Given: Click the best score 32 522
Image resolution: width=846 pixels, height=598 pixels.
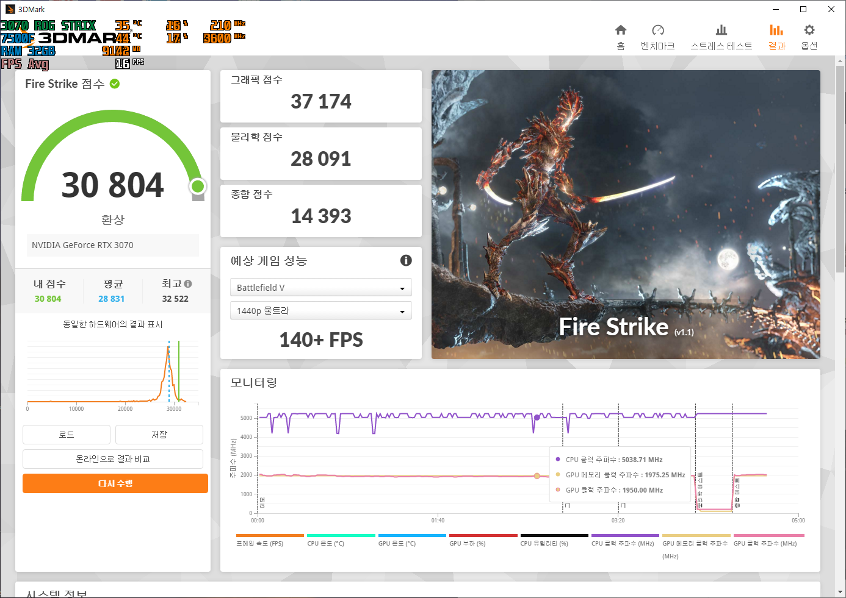Looking at the screenshot, I should pyautogui.click(x=175, y=299).
